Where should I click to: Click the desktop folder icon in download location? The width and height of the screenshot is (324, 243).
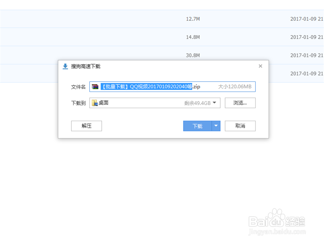pyautogui.click(x=95, y=103)
